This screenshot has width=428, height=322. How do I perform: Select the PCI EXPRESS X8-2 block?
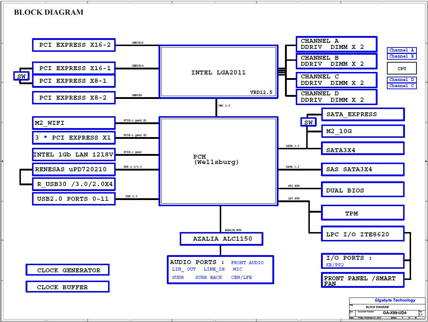pos(74,97)
